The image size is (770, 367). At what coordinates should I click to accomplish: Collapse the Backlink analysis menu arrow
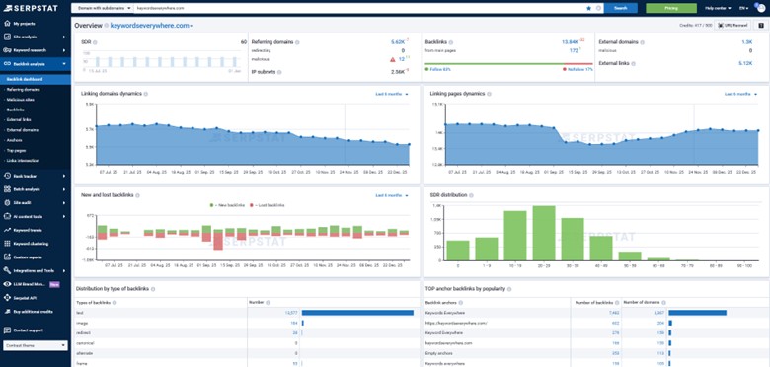(x=64, y=64)
